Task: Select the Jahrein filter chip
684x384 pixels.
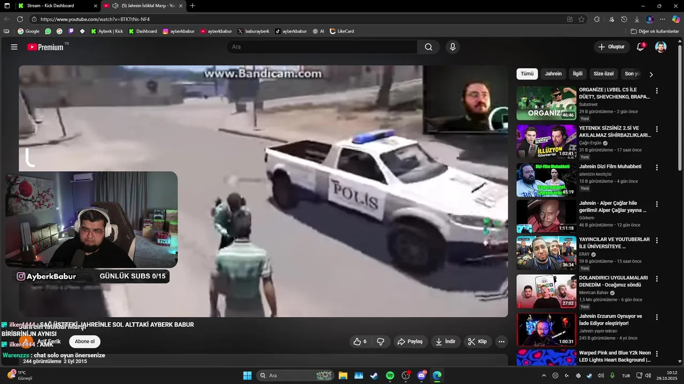Action: click(553, 74)
